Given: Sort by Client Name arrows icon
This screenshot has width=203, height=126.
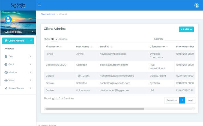Looking at the screenshot, I should tap(167, 46).
